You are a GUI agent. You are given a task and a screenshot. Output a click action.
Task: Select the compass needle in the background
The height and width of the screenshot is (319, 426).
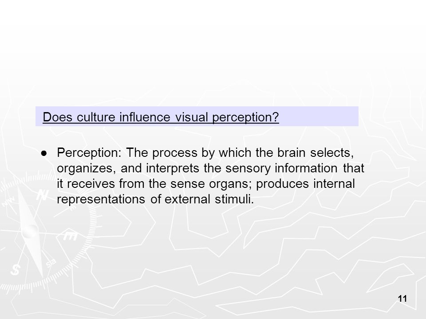31,230
